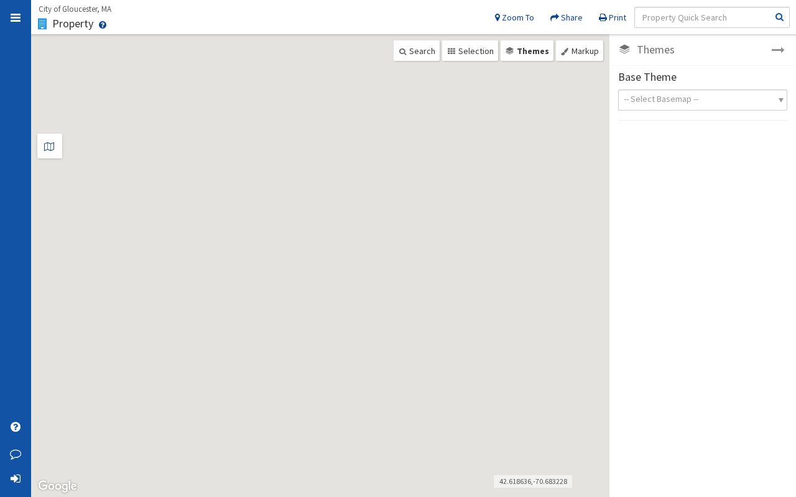This screenshot has height=497, width=796.
Task: Click the Google logo on the map
Action: [x=57, y=486]
